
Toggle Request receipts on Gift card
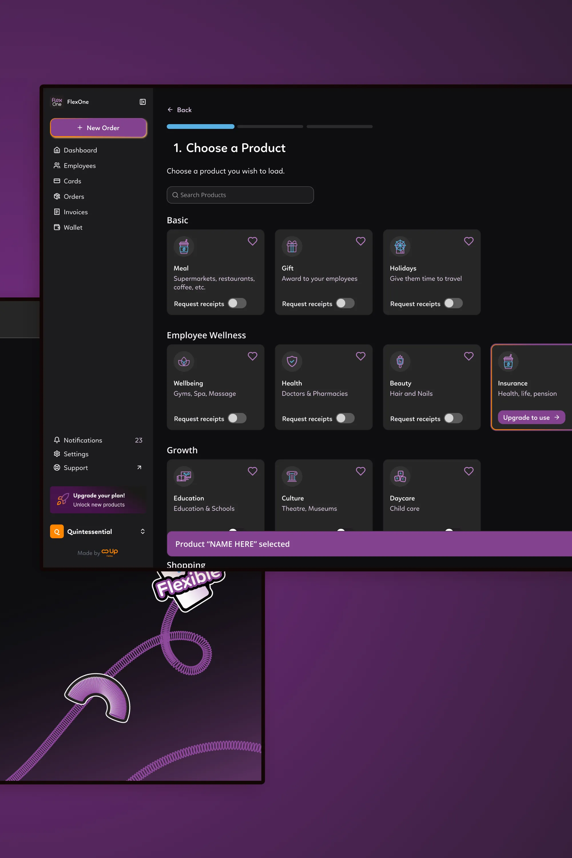[345, 303]
